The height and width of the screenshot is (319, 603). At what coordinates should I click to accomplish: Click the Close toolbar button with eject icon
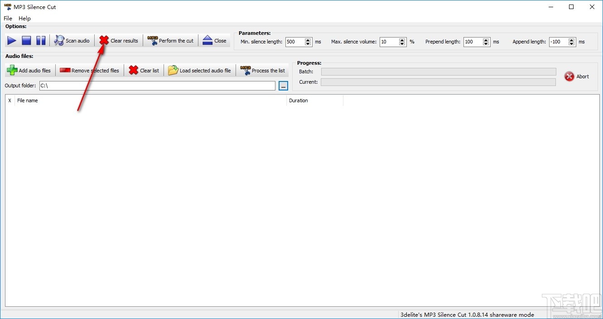[214, 41]
